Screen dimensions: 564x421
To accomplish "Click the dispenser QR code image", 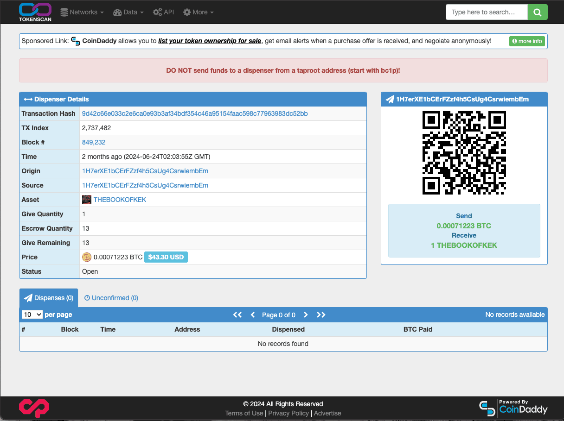I will (x=464, y=153).
